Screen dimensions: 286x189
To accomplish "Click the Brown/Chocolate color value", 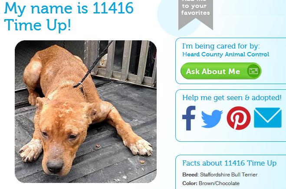I will [219, 183].
